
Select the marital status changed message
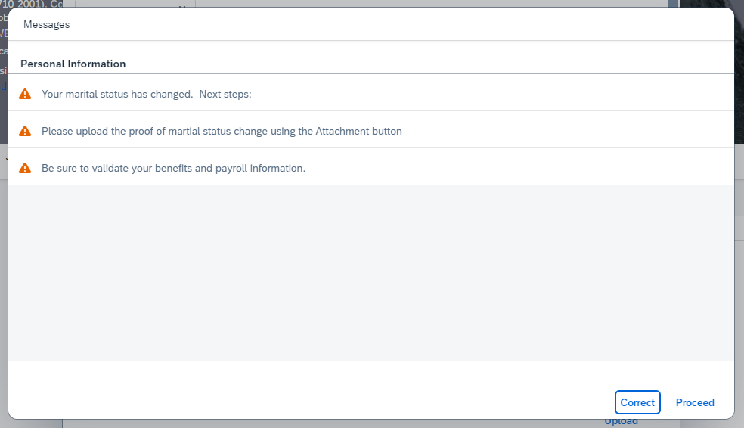point(371,94)
